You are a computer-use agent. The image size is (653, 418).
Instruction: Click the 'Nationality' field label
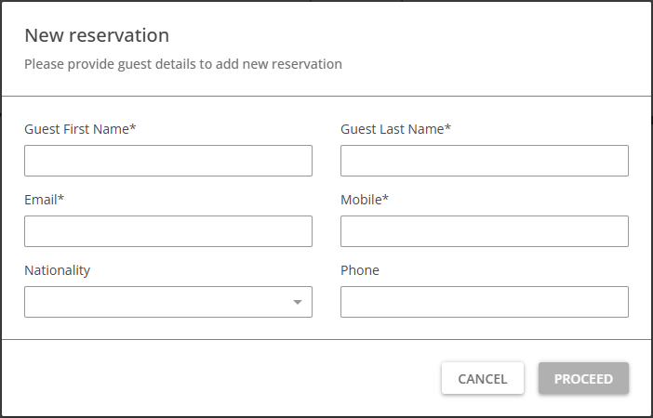click(57, 270)
